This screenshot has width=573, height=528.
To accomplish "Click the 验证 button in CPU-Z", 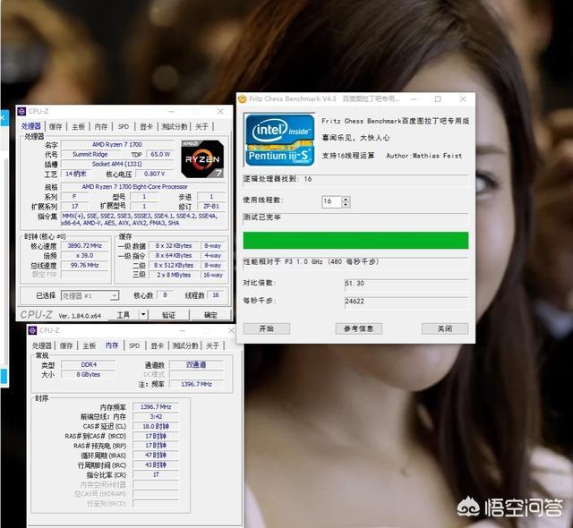I will (x=168, y=315).
